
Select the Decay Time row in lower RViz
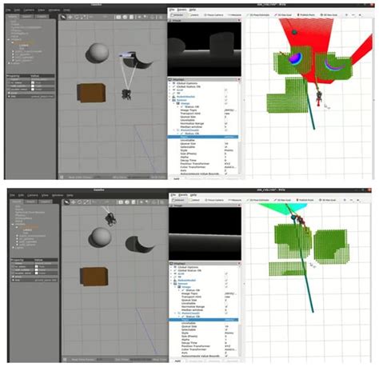[x=204, y=343]
